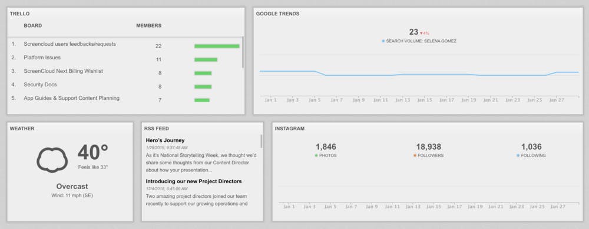Image resolution: width=589 pixels, height=229 pixels.
Task: Click the green bar for Platform Issues
Action: 206,59
